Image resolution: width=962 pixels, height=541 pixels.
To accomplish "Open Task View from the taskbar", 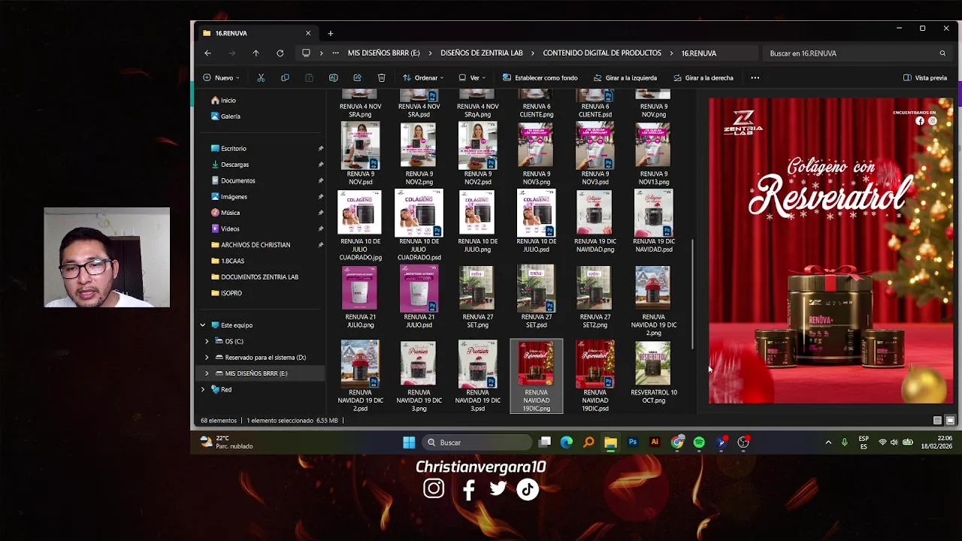I will coord(545,443).
